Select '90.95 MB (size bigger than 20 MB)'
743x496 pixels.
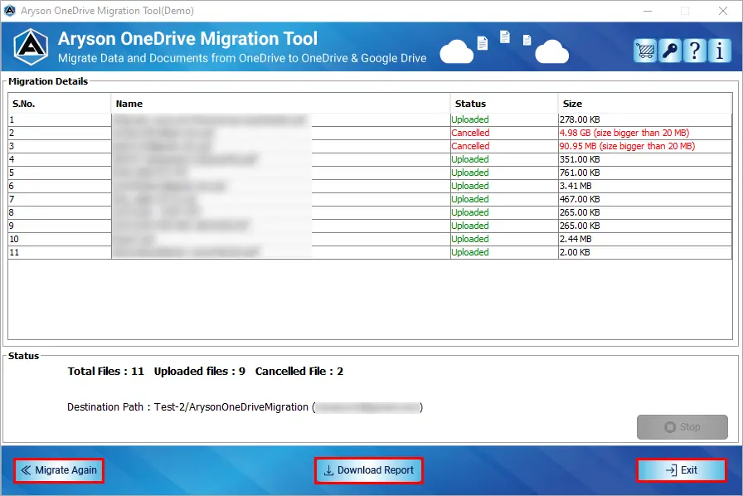[645, 146]
